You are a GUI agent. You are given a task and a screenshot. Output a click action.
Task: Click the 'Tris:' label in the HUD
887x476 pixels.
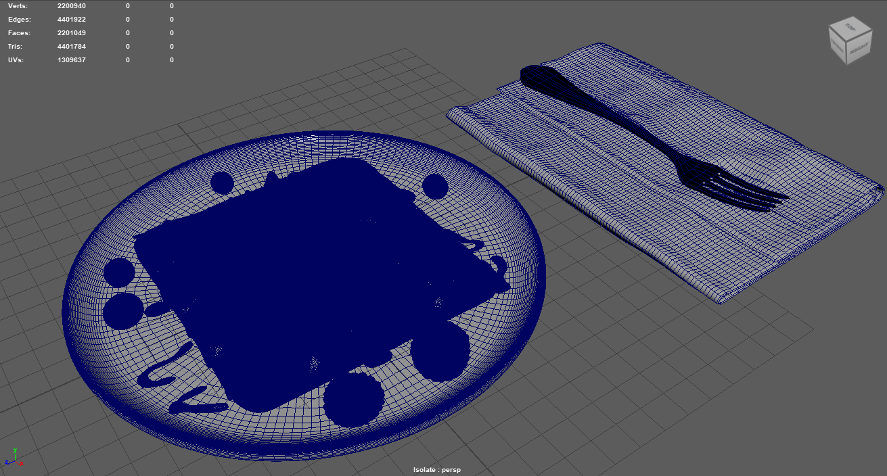pyautogui.click(x=16, y=47)
